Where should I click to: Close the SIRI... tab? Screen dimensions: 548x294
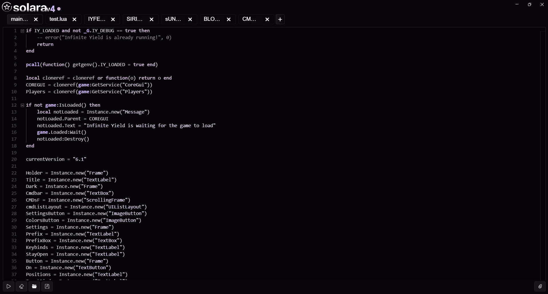point(151,19)
